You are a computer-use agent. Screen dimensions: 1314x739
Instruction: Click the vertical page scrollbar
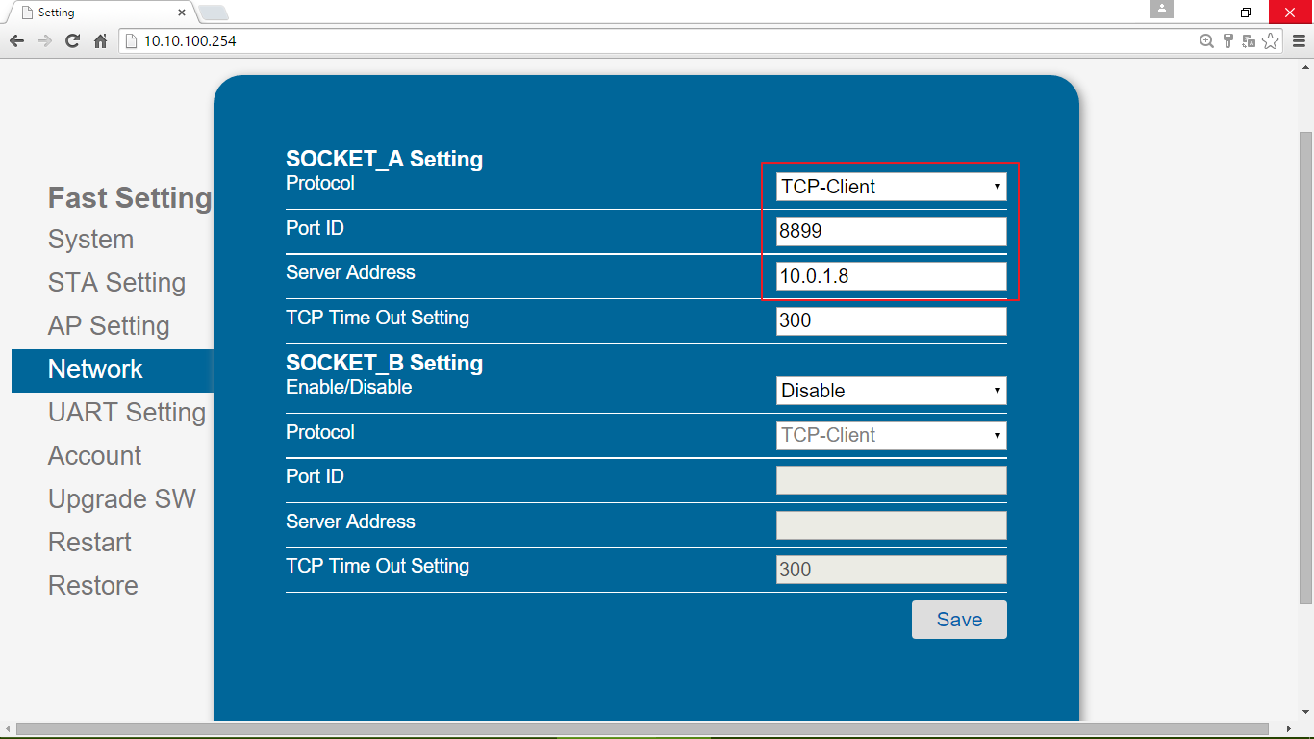click(1305, 368)
